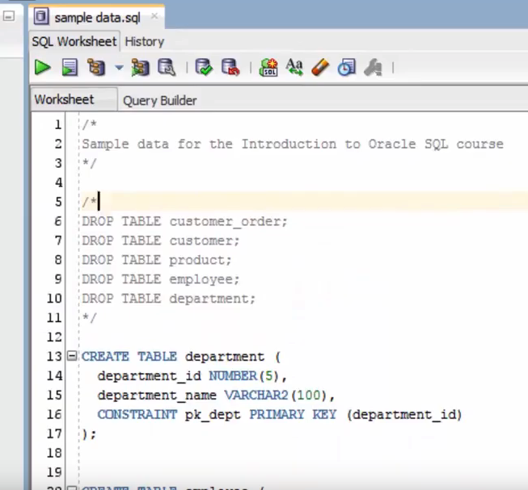
Task: Switch to the Query Builder tab
Action: click(x=159, y=101)
